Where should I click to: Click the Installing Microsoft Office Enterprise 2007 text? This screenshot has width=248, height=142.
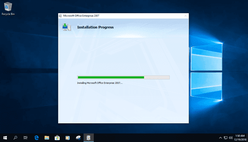coord(100,83)
